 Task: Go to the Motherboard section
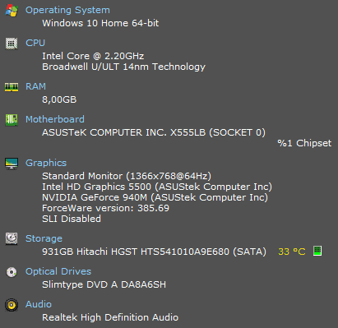[55, 119]
